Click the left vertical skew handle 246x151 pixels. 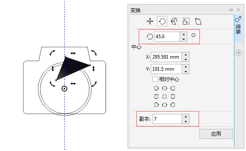(x=53, y=69)
